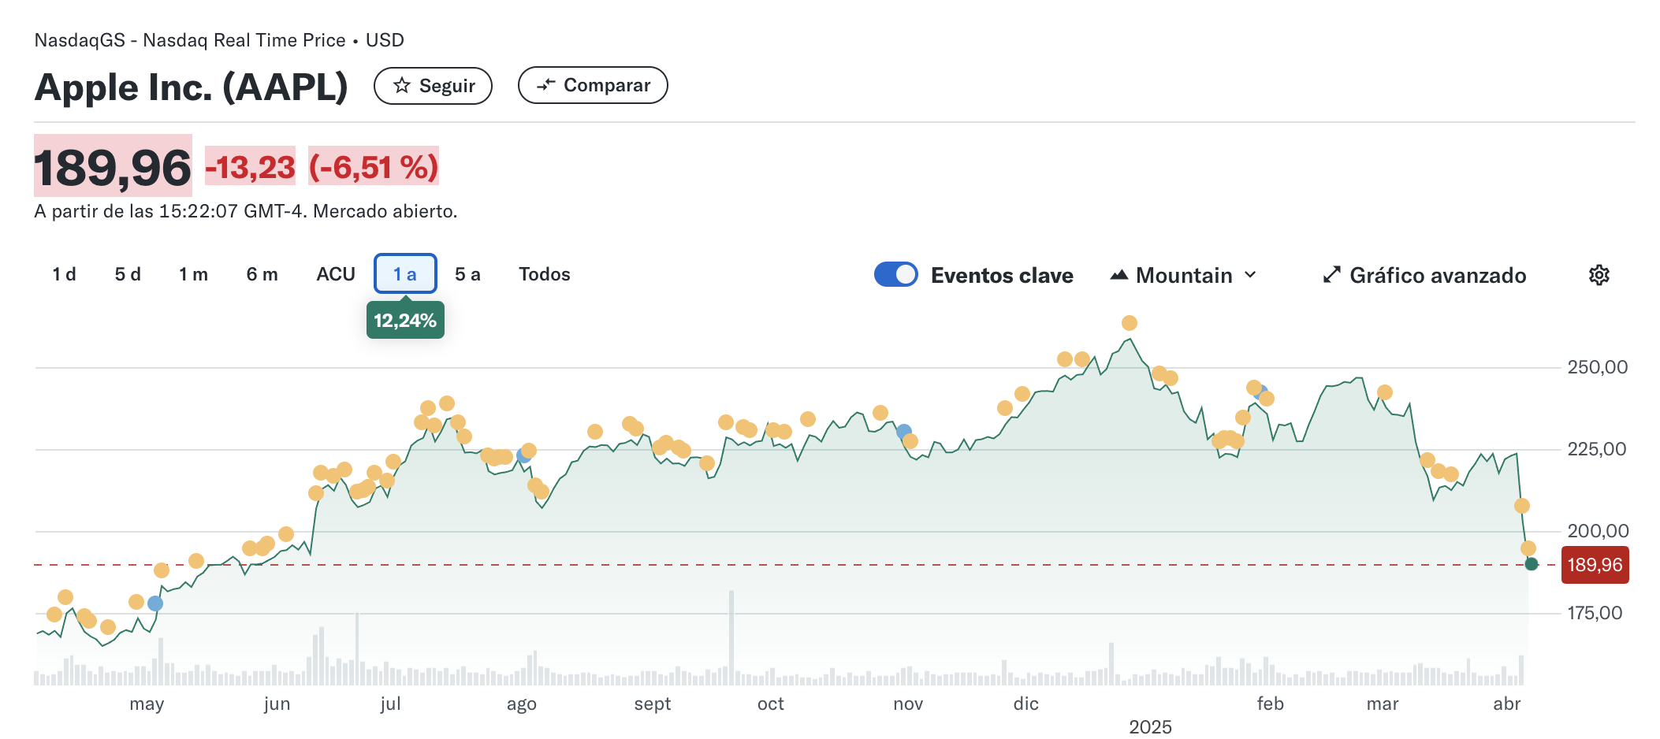Click the 'dic' month label on x-axis

point(1026,704)
